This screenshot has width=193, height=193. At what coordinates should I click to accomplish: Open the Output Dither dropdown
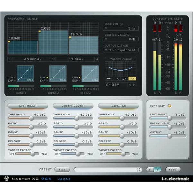(121, 50)
